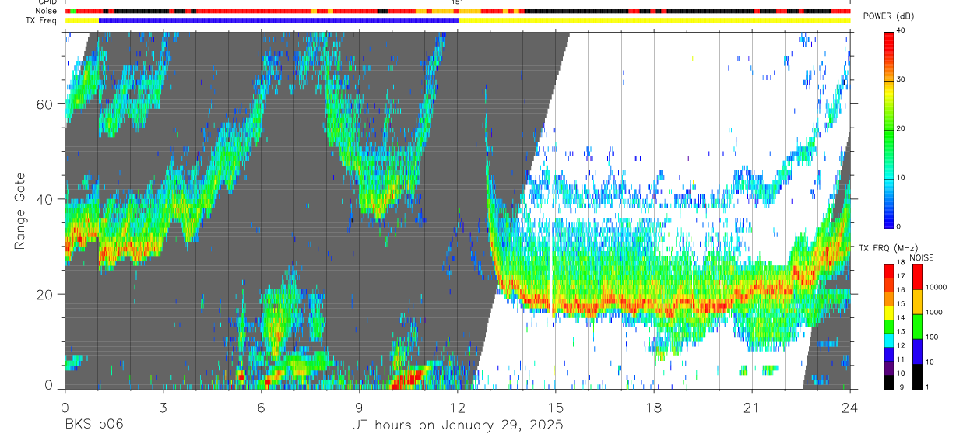Click the power colorbar gradient scale
The width and height of the screenshot is (956, 441).
888,129
